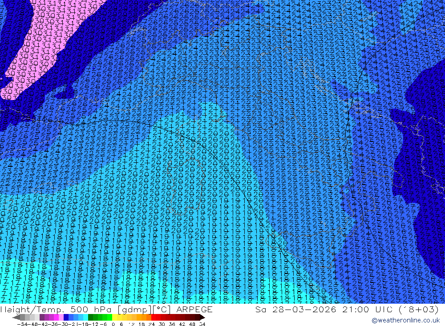Click the "Height/Temp. 500 hPa" map title

click(56, 309)
